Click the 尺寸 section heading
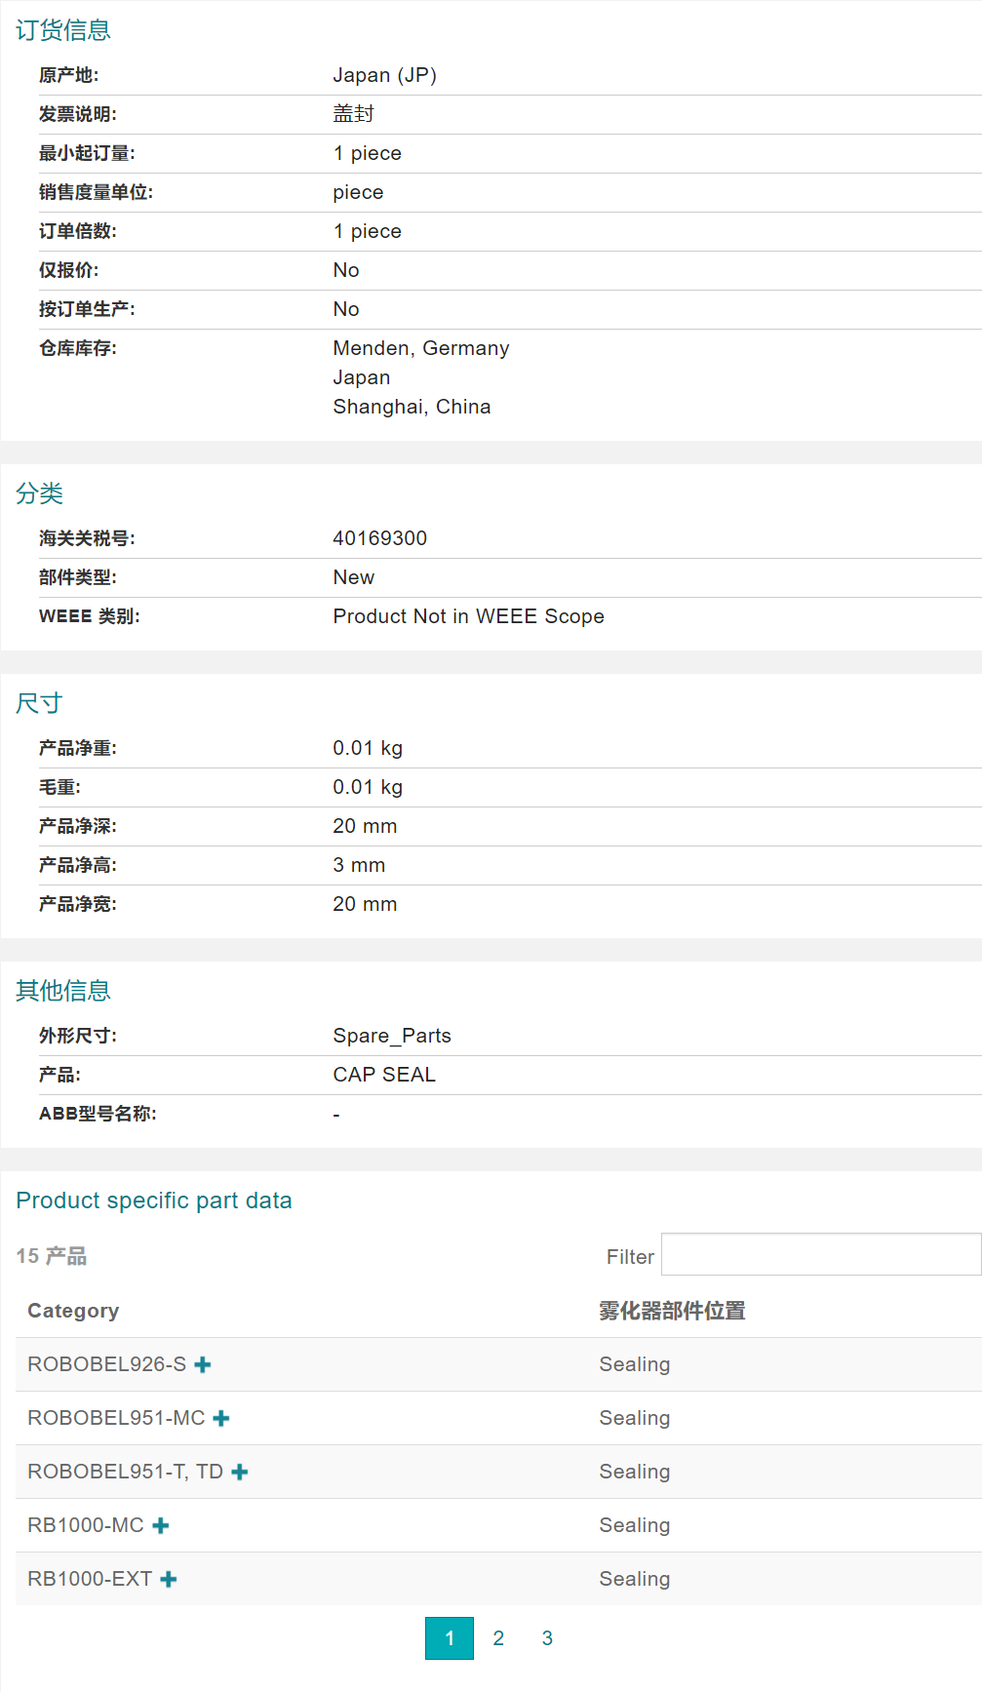Screen dimensions: 982x1692 pos(40,703)
